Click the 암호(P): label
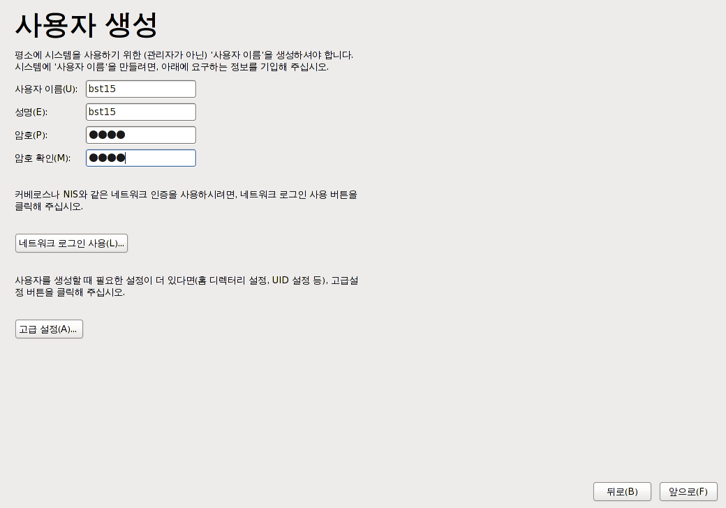Screen dimensions: 726x508 [31, 135]
